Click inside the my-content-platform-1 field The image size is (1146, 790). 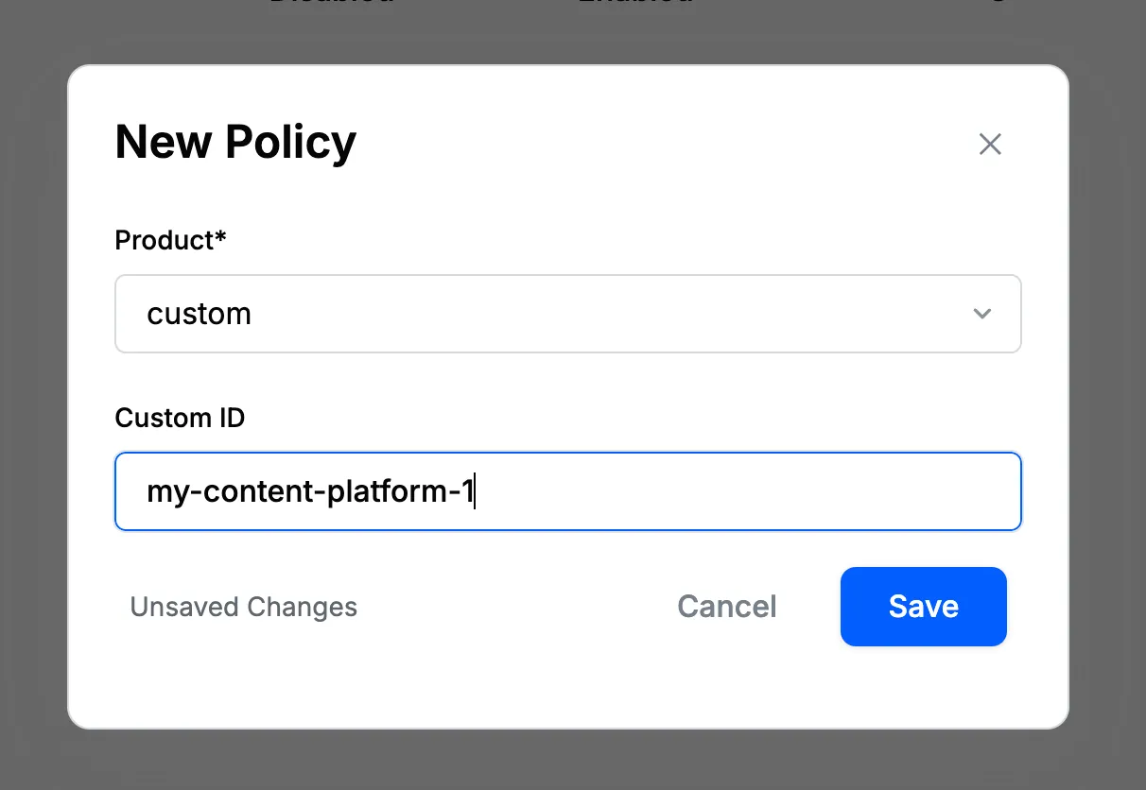(x=567, y=491)
